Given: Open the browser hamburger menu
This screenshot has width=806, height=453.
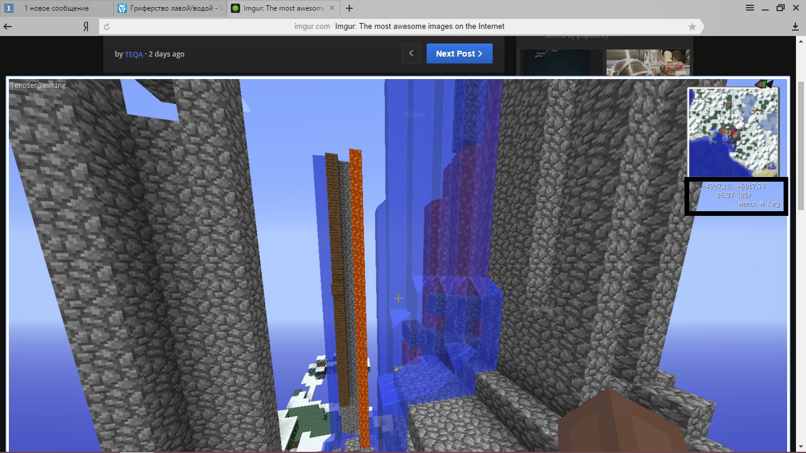Looking at the screenshot, I should click(x=750, y=8).
